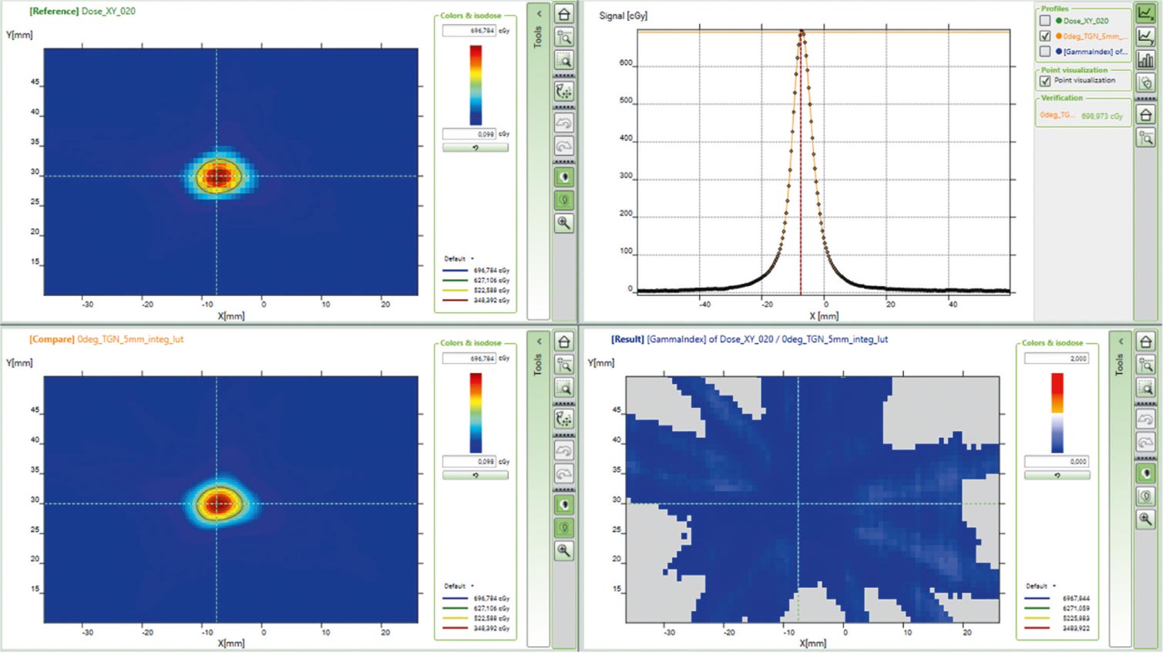Screen dimensions: 1163x653
Task: Enable the Dose_XY_020 profile checkbox
Action: pos(1045,21)
